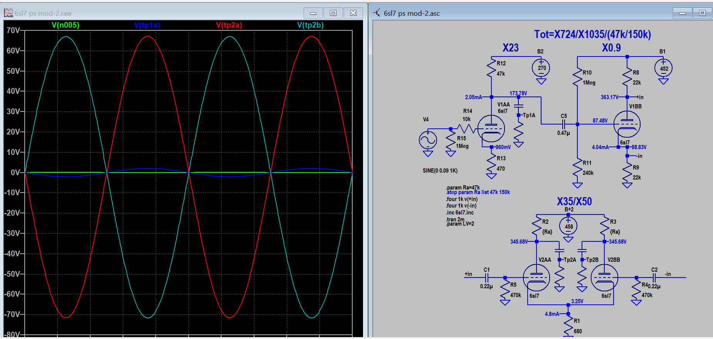Click the X35/X50 gain annotation
The image size is (713, 339).
coord(574,201)
